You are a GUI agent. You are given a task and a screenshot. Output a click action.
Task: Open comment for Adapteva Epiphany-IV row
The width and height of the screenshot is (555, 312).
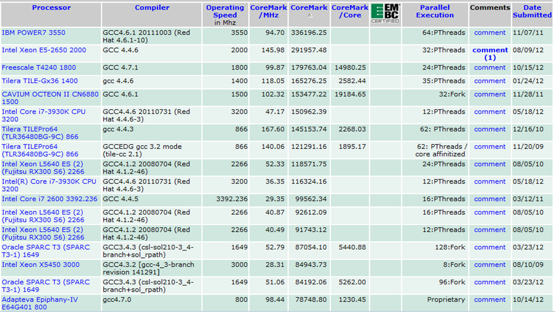click(x=489, y=300)
